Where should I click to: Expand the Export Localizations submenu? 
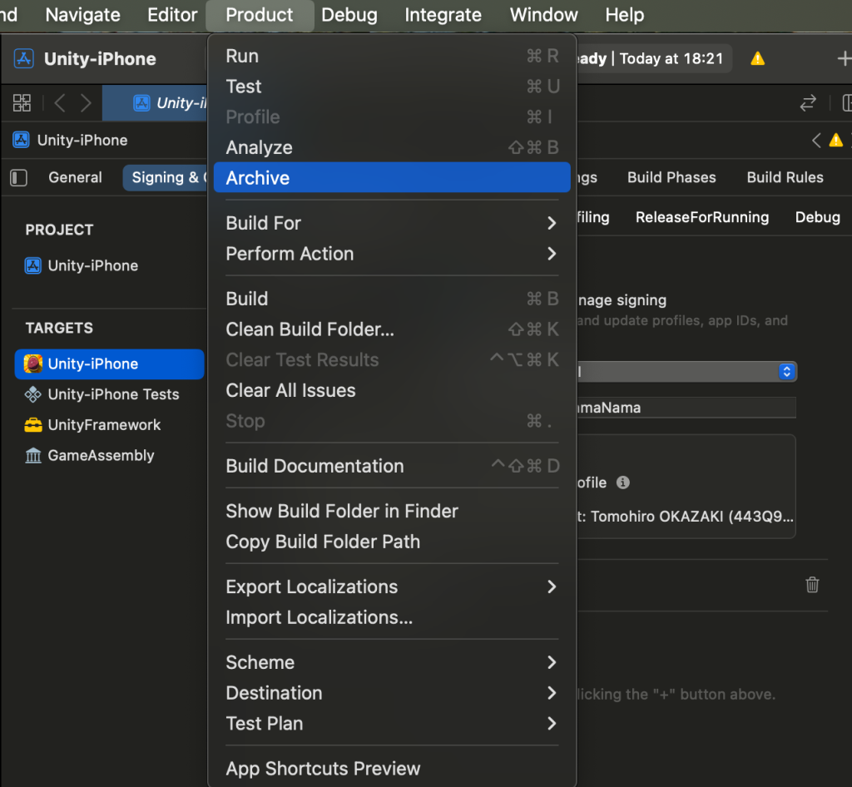pyautogui.click(x=392, y=587)
